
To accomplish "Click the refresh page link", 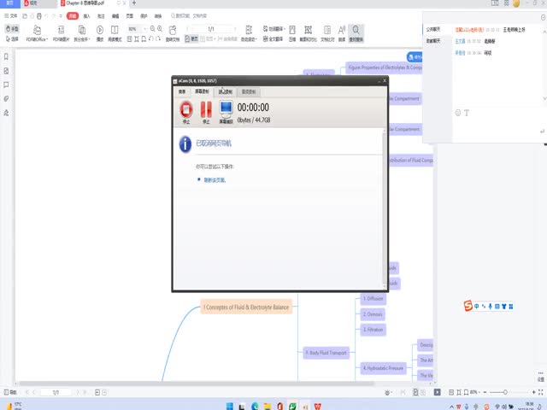I will [215, 180].
